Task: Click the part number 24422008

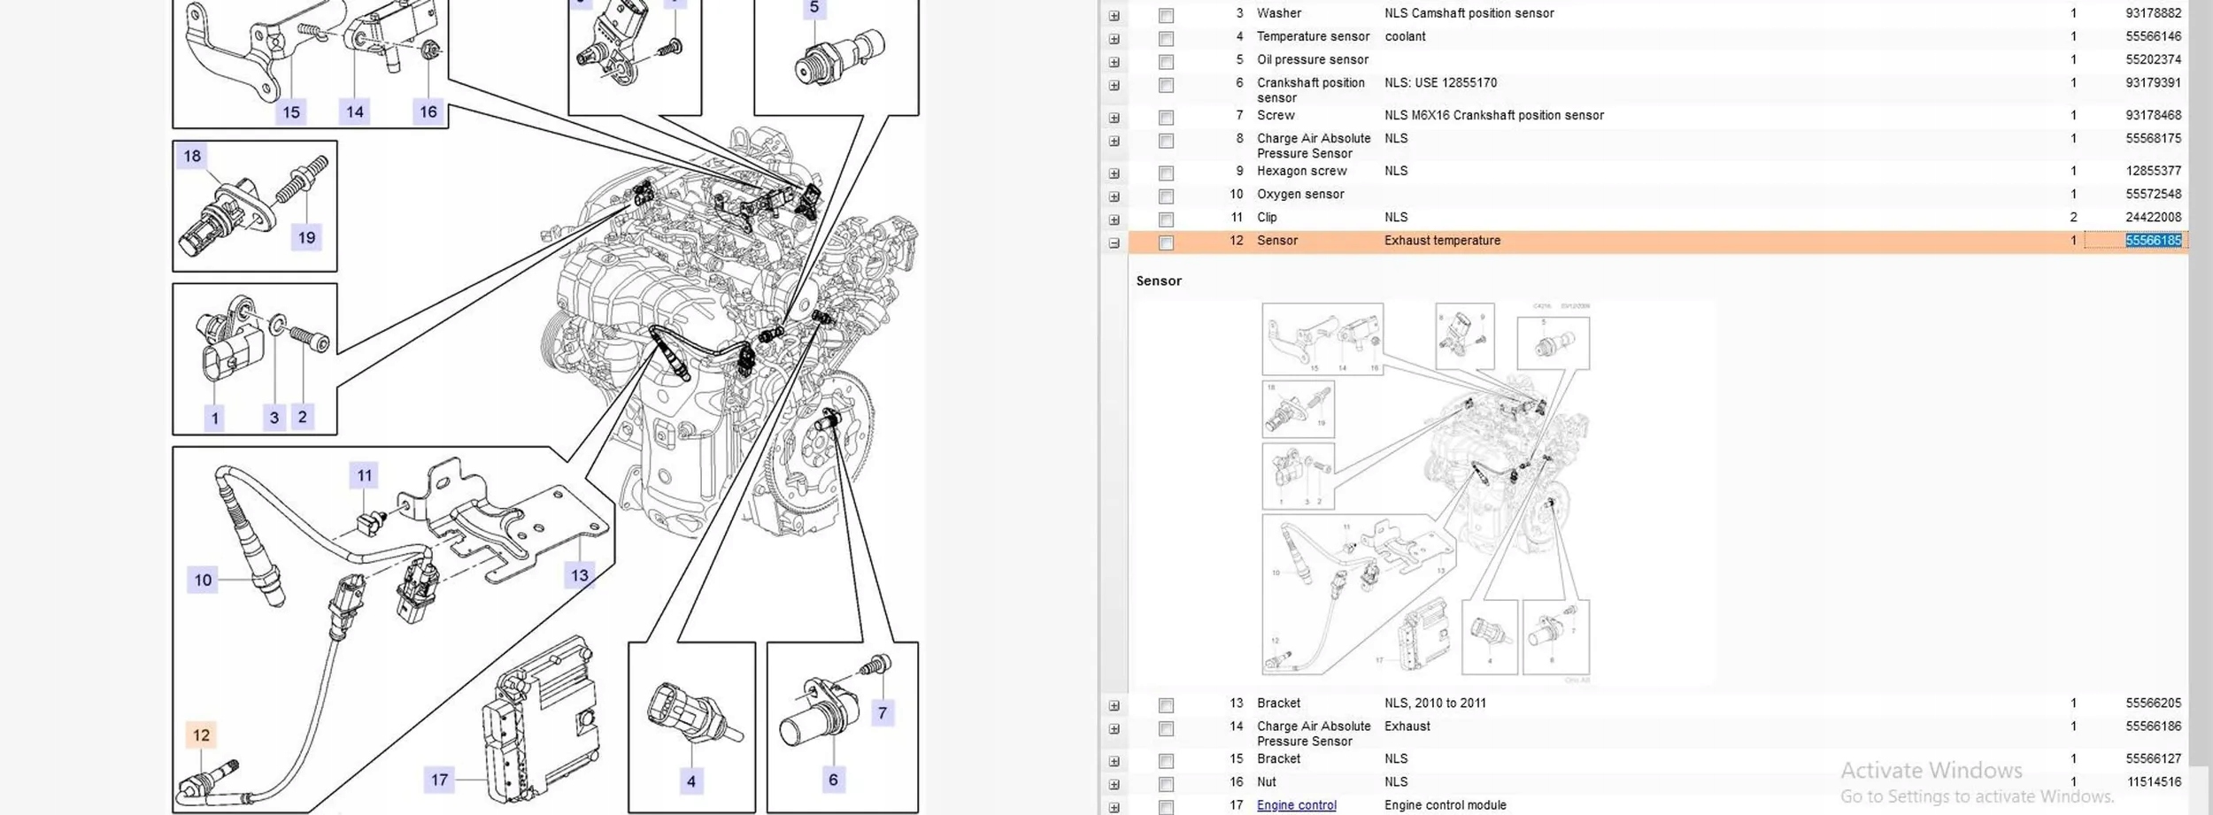Action: [2153, 217]
